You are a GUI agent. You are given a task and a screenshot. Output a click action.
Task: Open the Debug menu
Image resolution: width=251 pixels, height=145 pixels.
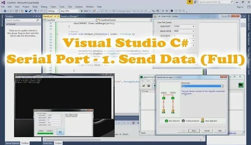[44, 7]
